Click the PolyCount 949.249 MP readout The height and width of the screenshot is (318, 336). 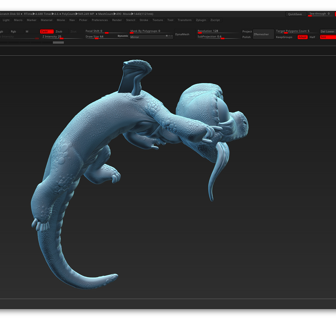point(78,14)
